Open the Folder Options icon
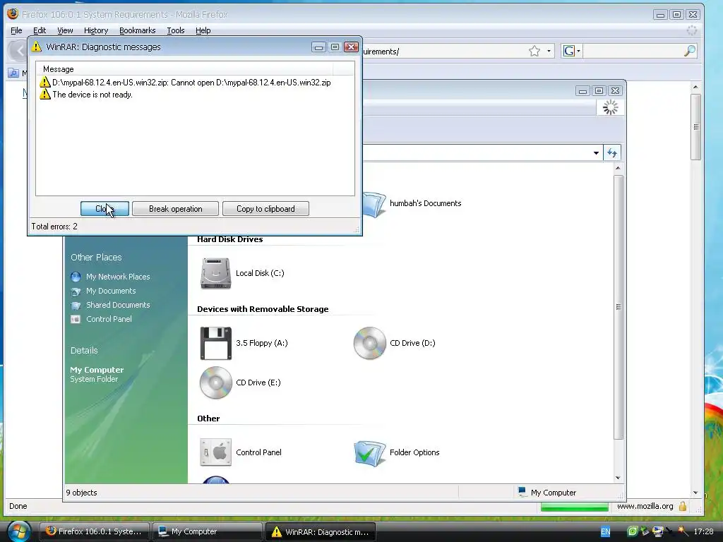Viewport: 723px width, 542px height. point(369,452)
